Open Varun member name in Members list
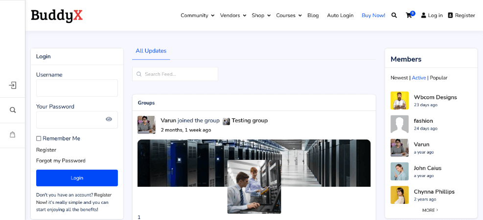 click(x=421, y=144)
